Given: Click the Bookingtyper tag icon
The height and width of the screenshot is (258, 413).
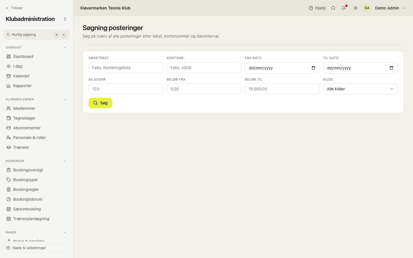Looking at the screenshot, I should 9,180.
